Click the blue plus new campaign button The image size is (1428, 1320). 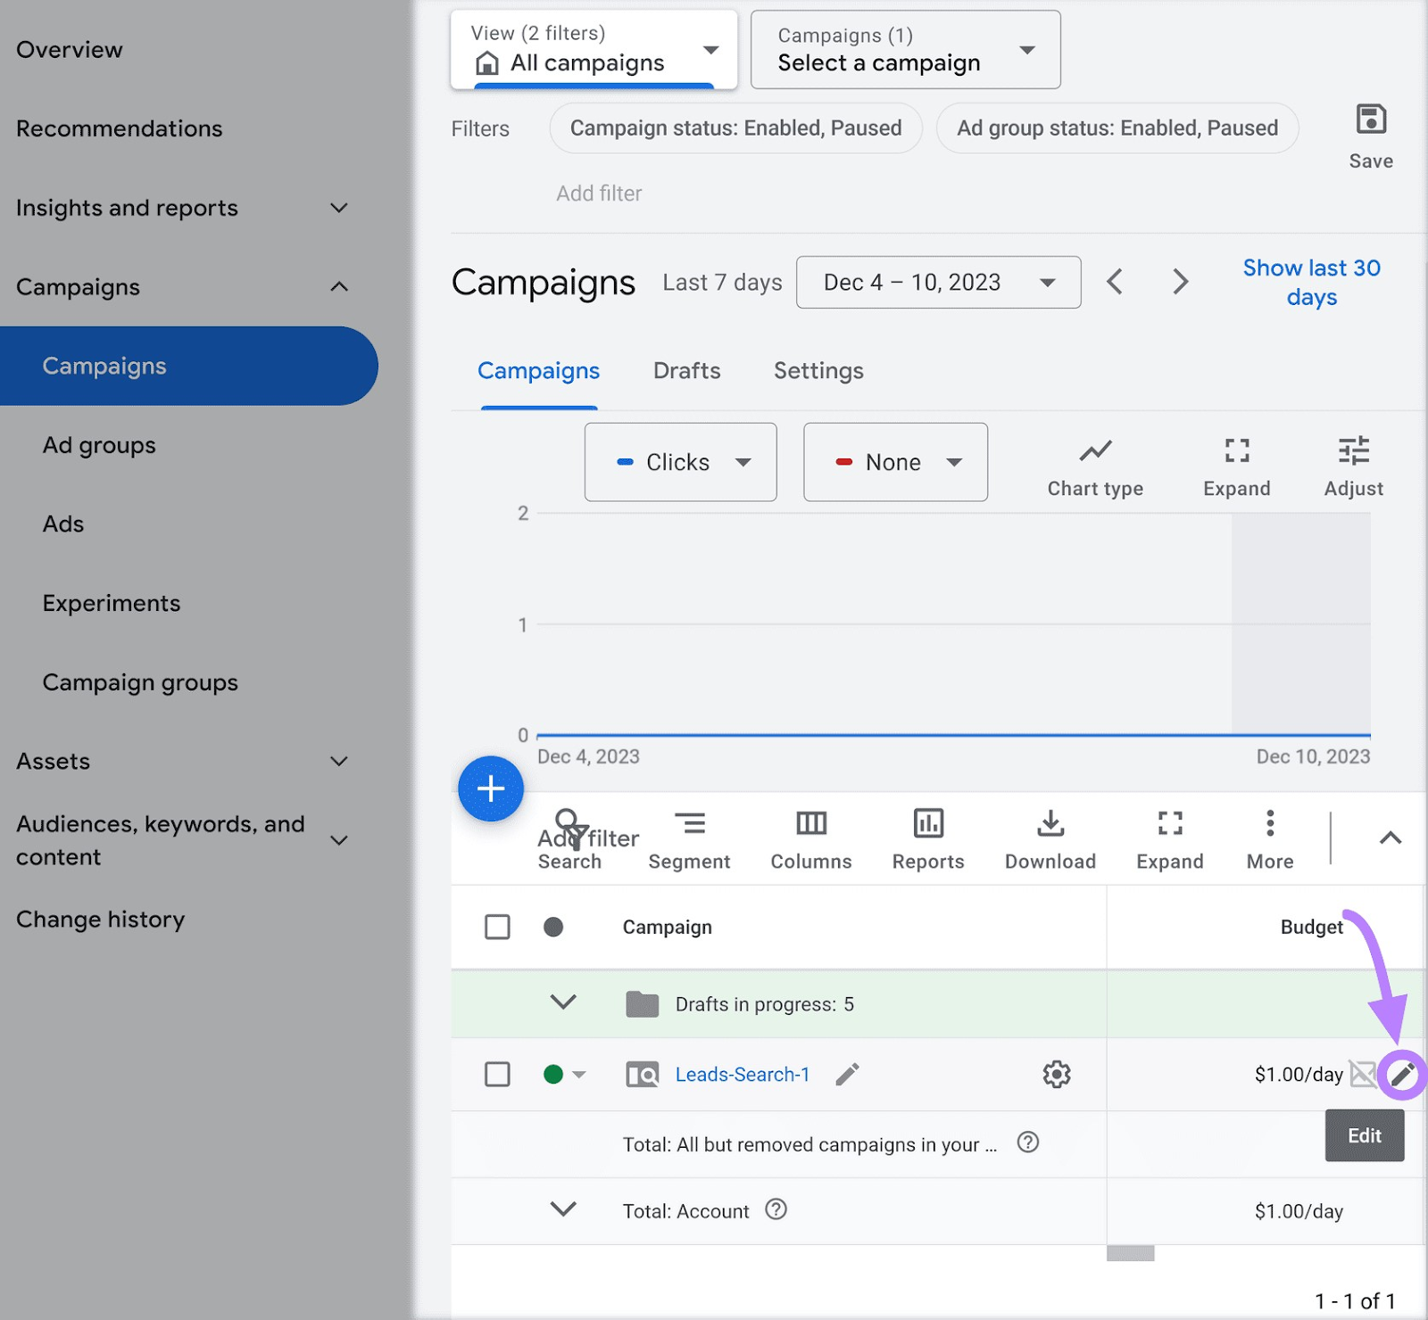coord(491,788)
